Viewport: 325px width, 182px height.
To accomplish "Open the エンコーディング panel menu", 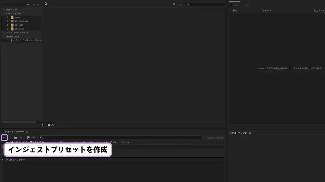I will point(250,133).
